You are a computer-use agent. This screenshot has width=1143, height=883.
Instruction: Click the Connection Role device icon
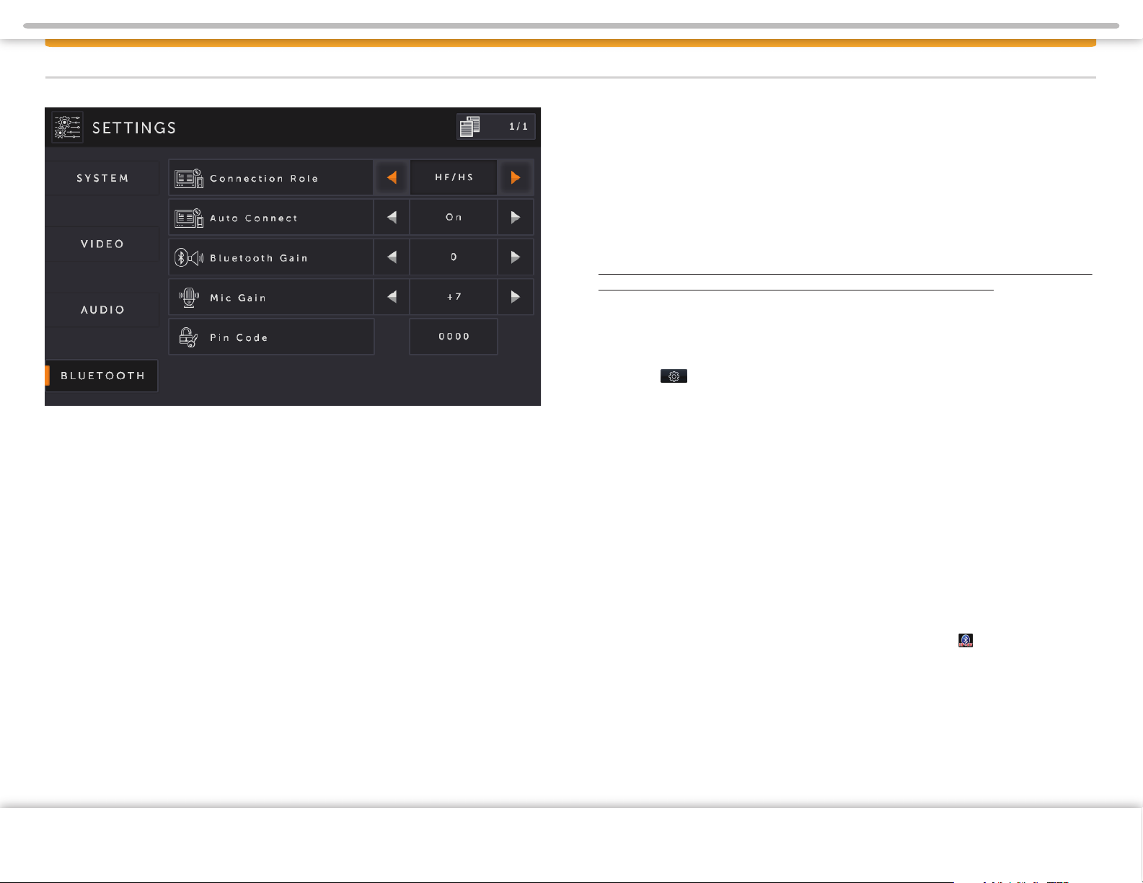(189, 179)
